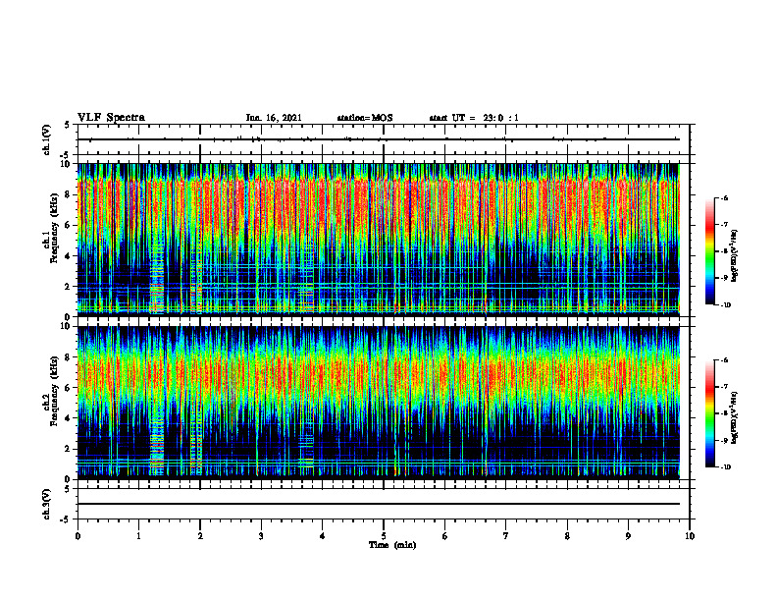Click the ch.1 voltage waveform trace
777x601 pixels.
[378, 139]
